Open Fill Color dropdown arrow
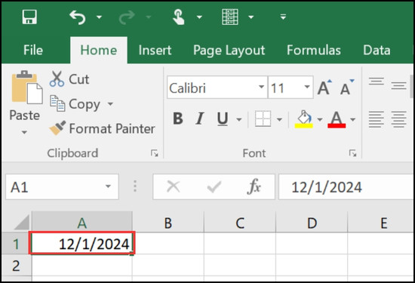The height and width of the screenshot is (283, 415). click(x=320, y=120)
